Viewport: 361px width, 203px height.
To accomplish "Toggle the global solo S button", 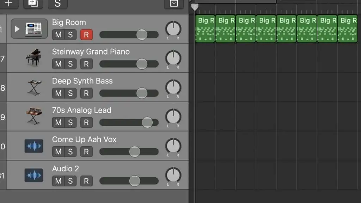I will point(57,4).
